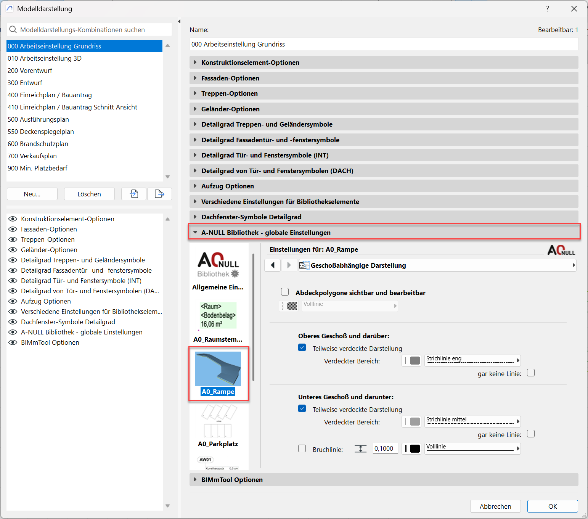The image size is (588, 519).
Task: Go to previous settings page arrow
Action: click(273, 265)
